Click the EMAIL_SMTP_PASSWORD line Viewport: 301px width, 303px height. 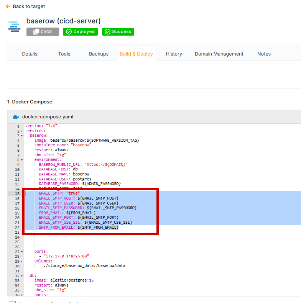point(88,208)
